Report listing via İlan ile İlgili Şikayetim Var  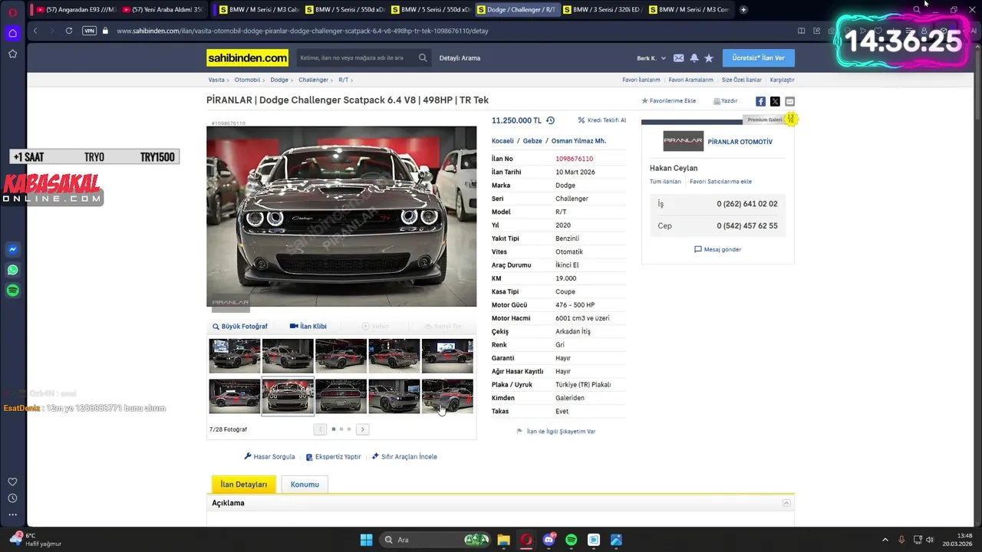(556, 432)
